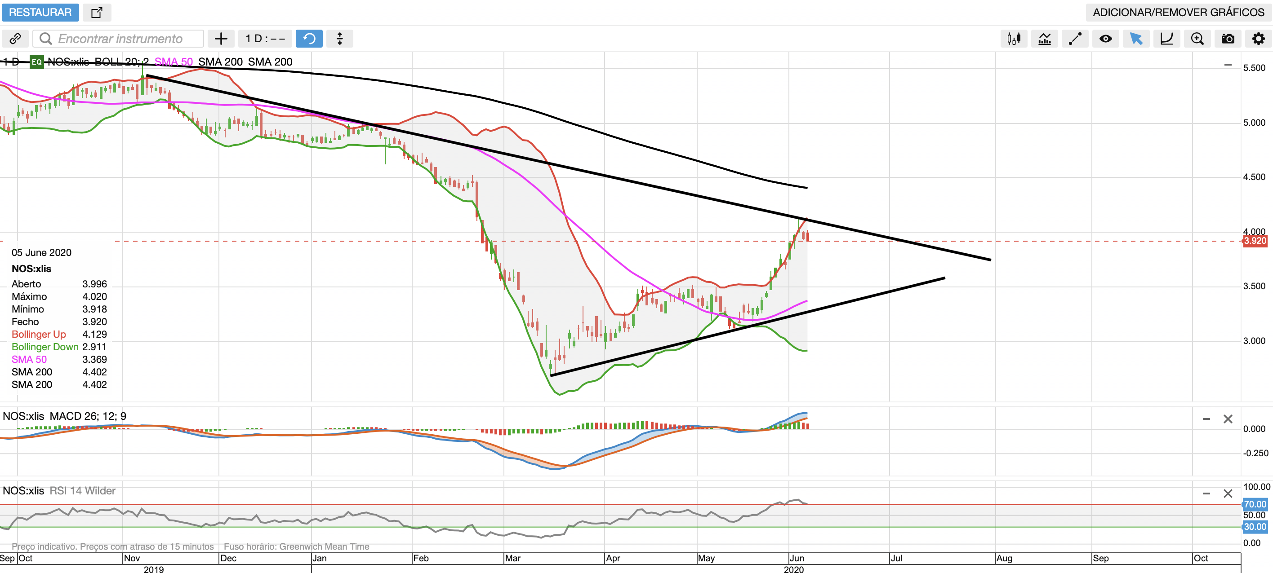The width and height of the screenshot is (1273, 573).
Task: Click the SMA 50 magenta legend label
Action: pos(174,62)
